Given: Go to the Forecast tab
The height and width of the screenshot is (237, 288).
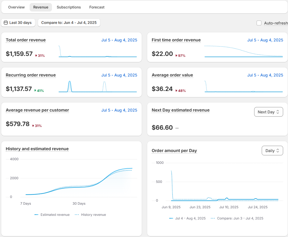Looking at the screenshot, I should pyautogui.click(x=97, y=7).
